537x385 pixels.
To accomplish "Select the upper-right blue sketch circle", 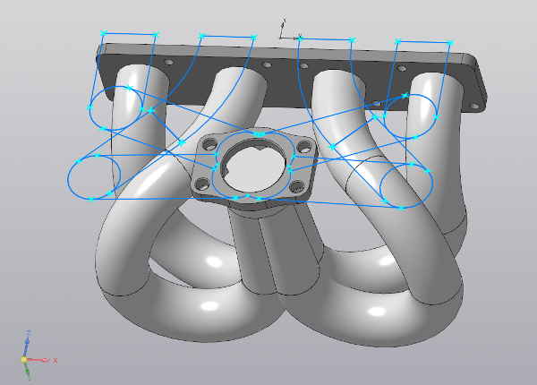I will 410,116.
